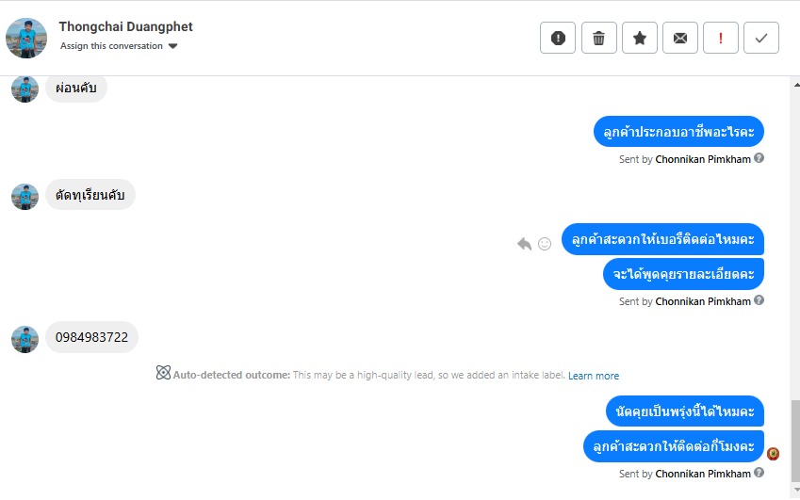The image size is (800, 500).
Task: Click help icon beside first Sent by line
Action: 759,158
